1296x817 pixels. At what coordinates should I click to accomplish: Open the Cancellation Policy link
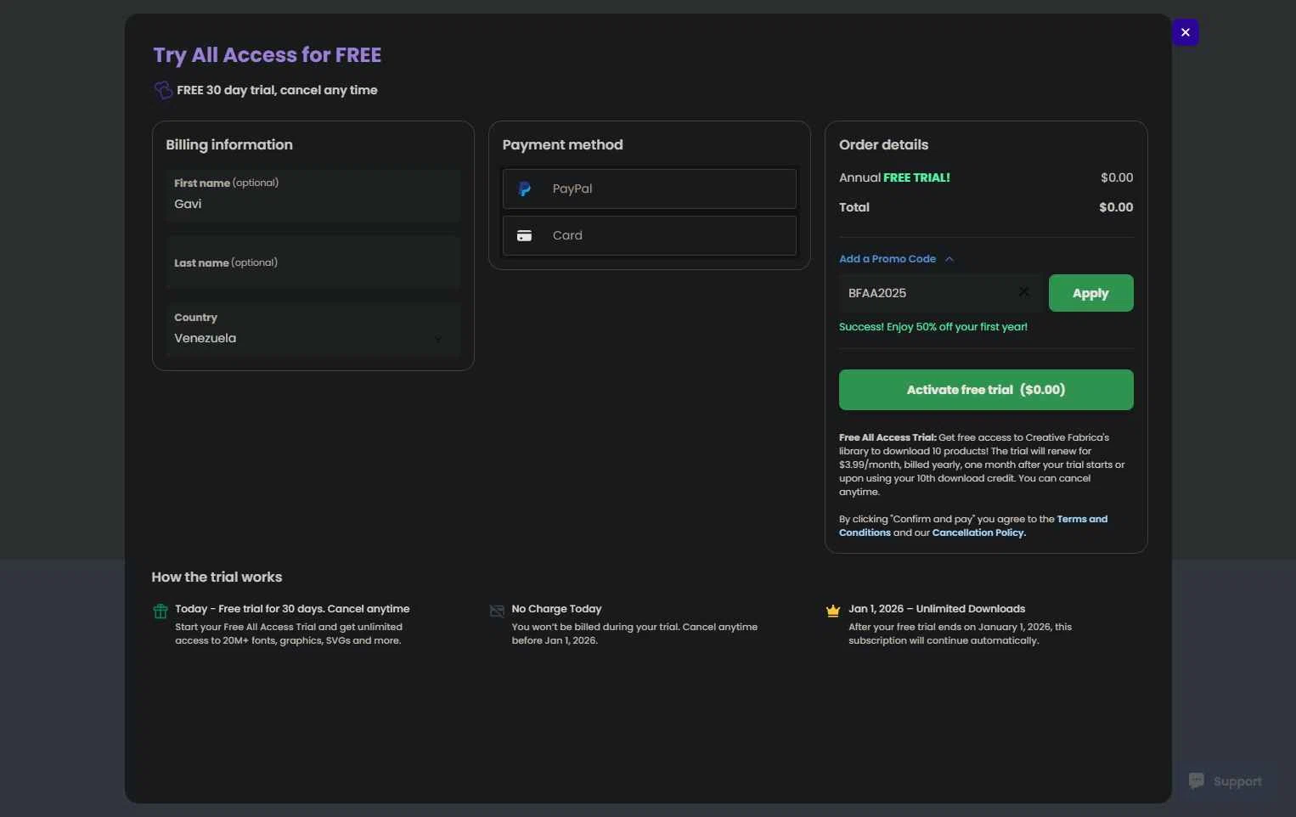click(x=978, y=532)
